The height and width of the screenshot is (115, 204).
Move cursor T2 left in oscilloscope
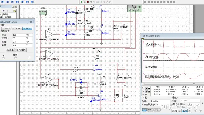click(x=146, y=91)
